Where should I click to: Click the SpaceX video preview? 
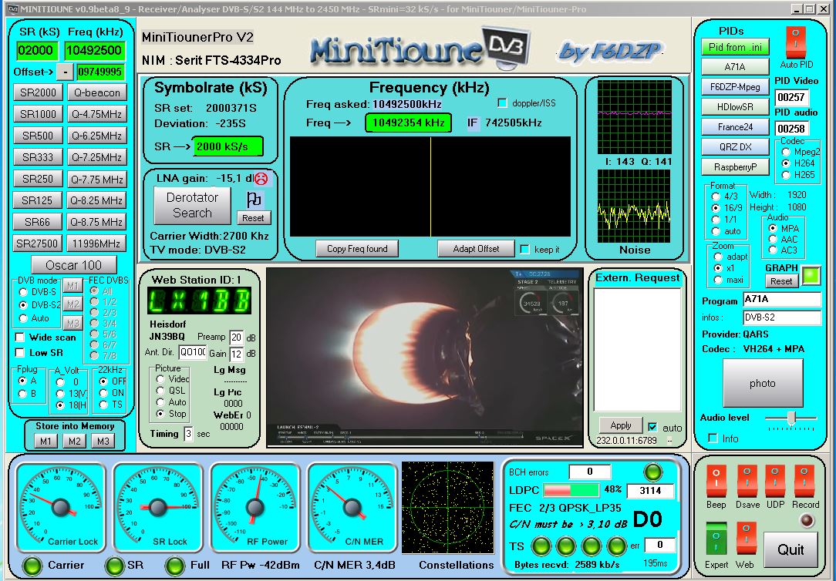[424, 357]
